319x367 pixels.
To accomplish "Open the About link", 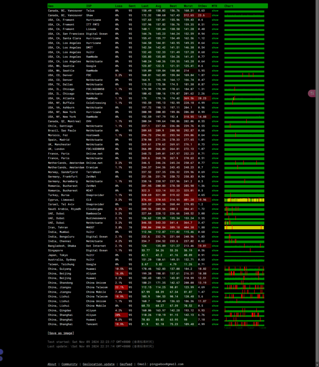I will [52, 364].
